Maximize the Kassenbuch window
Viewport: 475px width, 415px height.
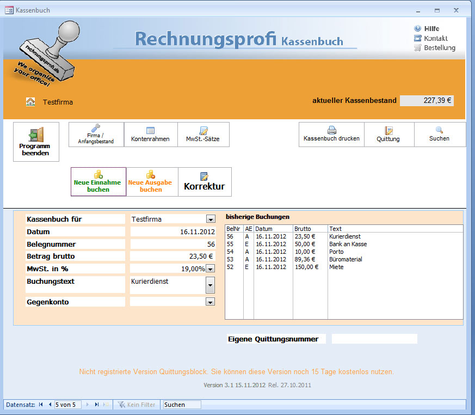click(x=437, y=10)
